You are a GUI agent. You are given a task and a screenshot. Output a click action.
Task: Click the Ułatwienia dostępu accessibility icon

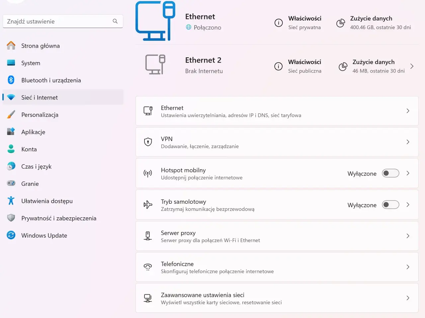pos(11,200)
